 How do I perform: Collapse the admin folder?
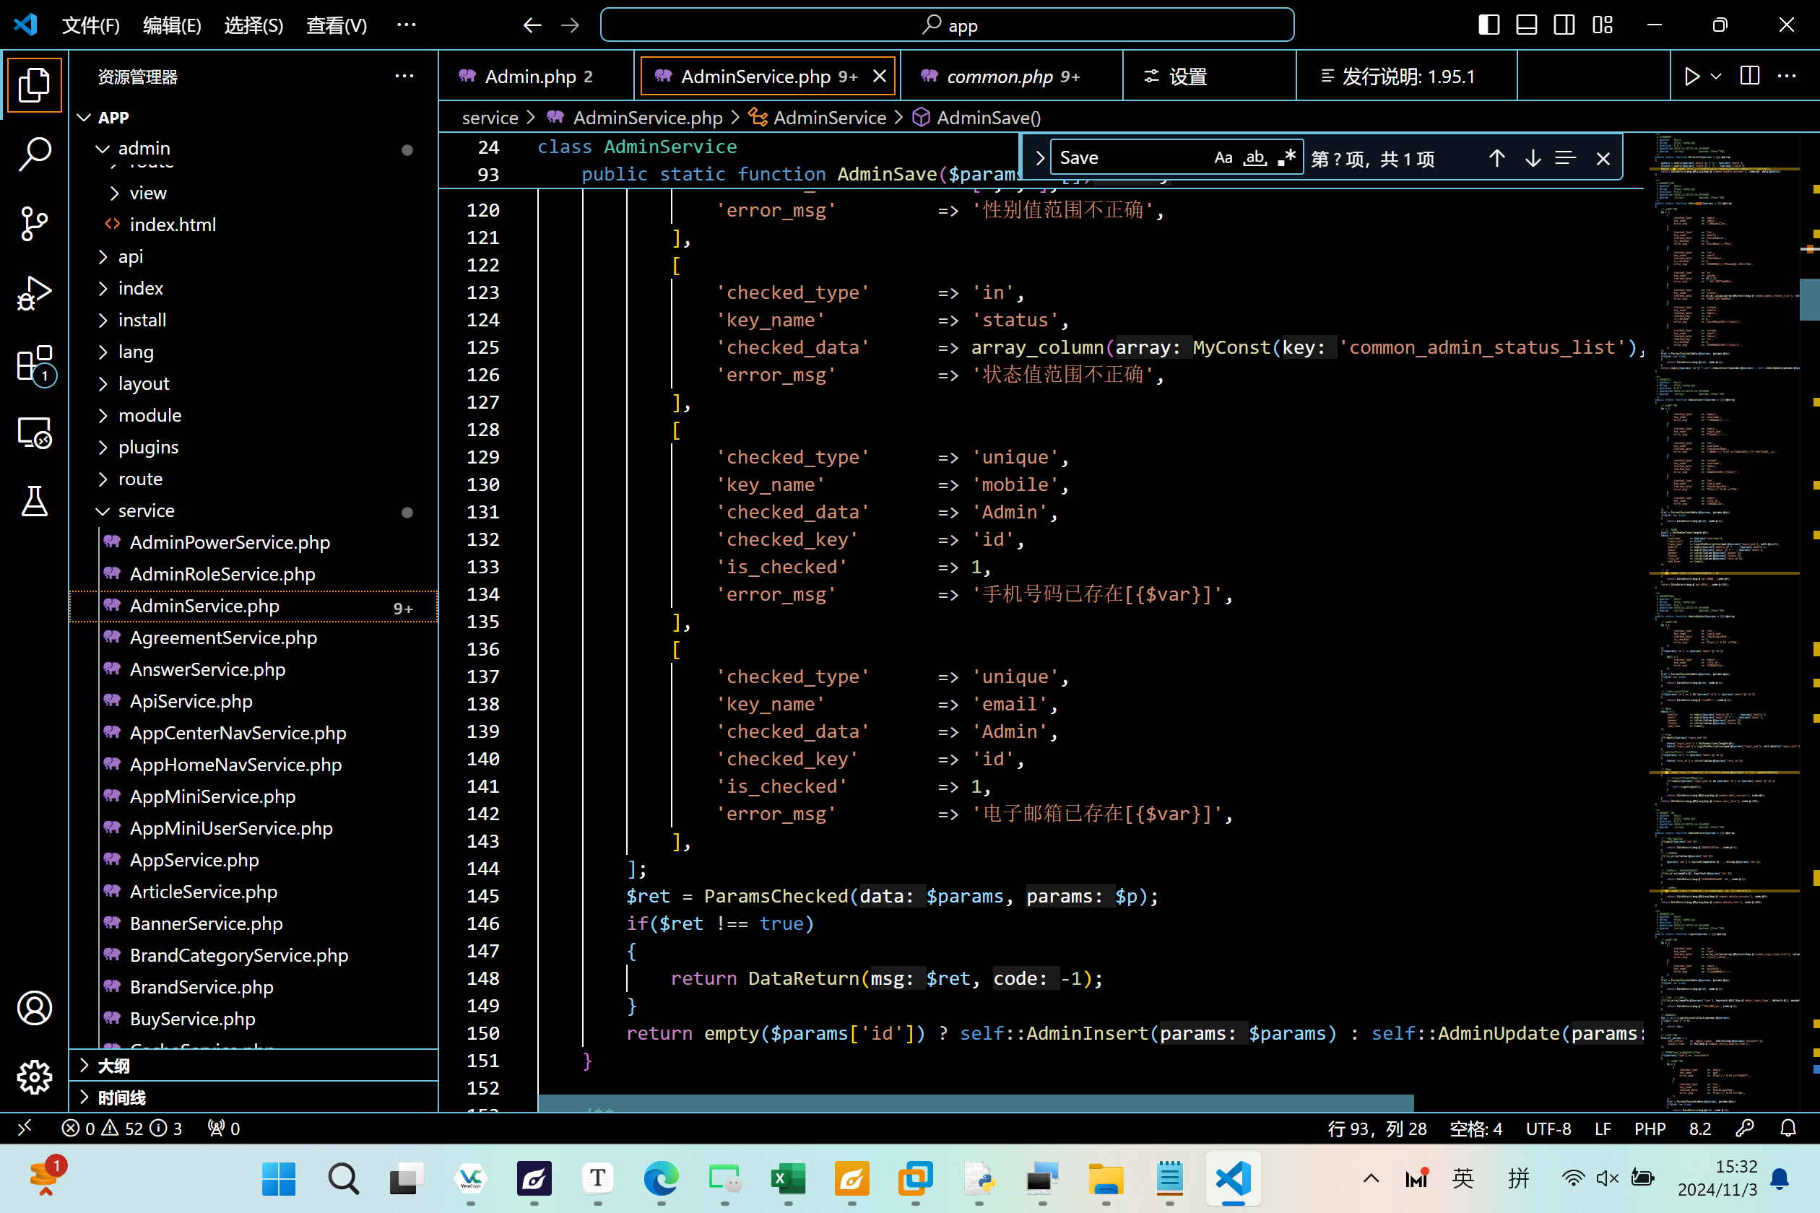tap(253, 148)
